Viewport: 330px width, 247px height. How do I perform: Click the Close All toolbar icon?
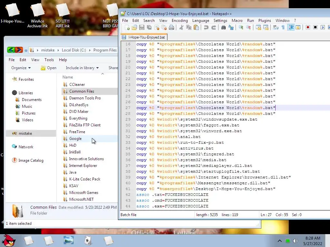tap(164, 28)
